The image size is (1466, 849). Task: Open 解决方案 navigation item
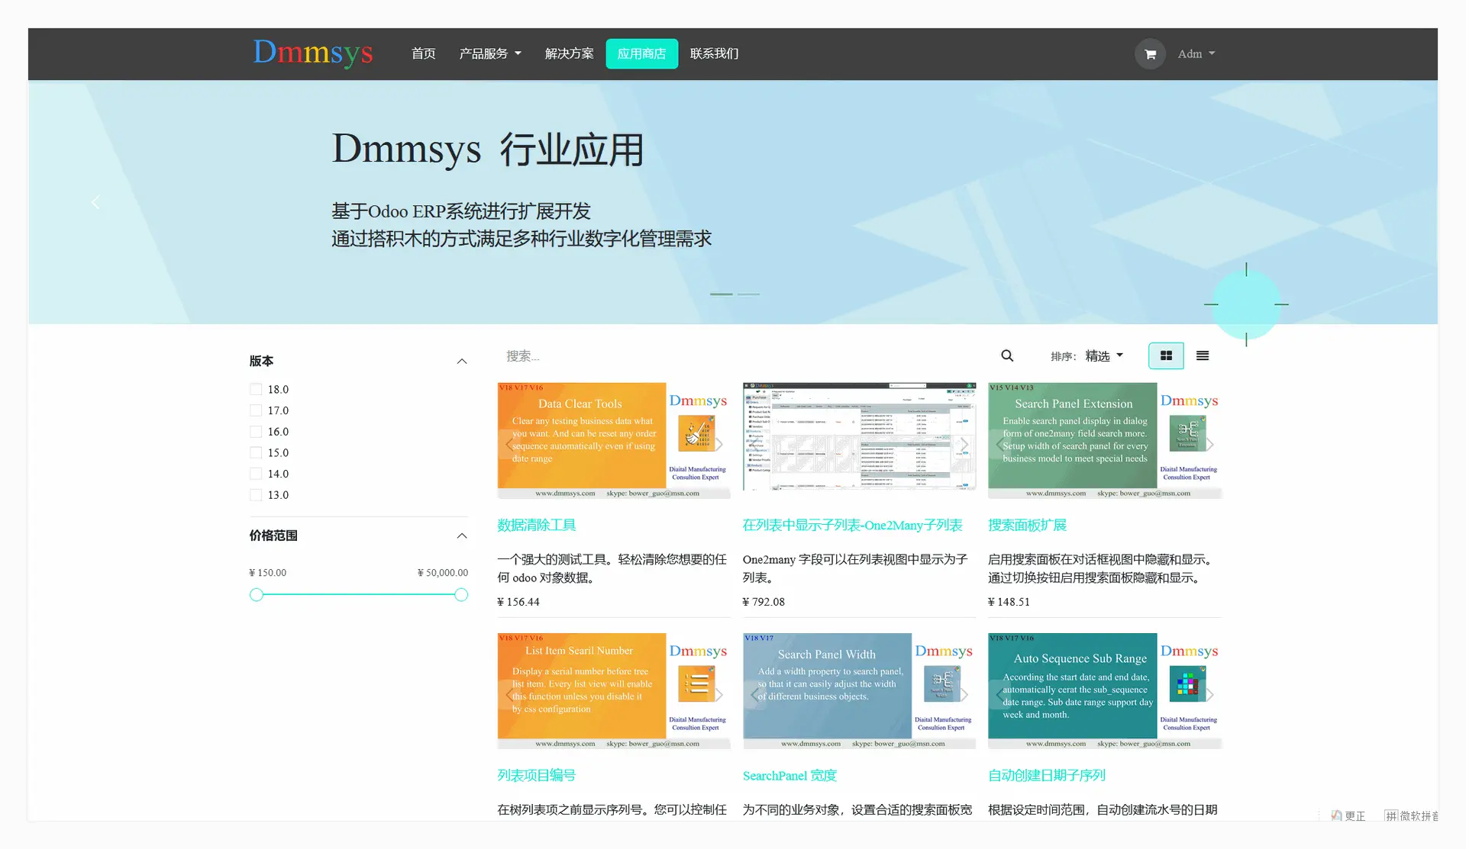click(570, 54)
